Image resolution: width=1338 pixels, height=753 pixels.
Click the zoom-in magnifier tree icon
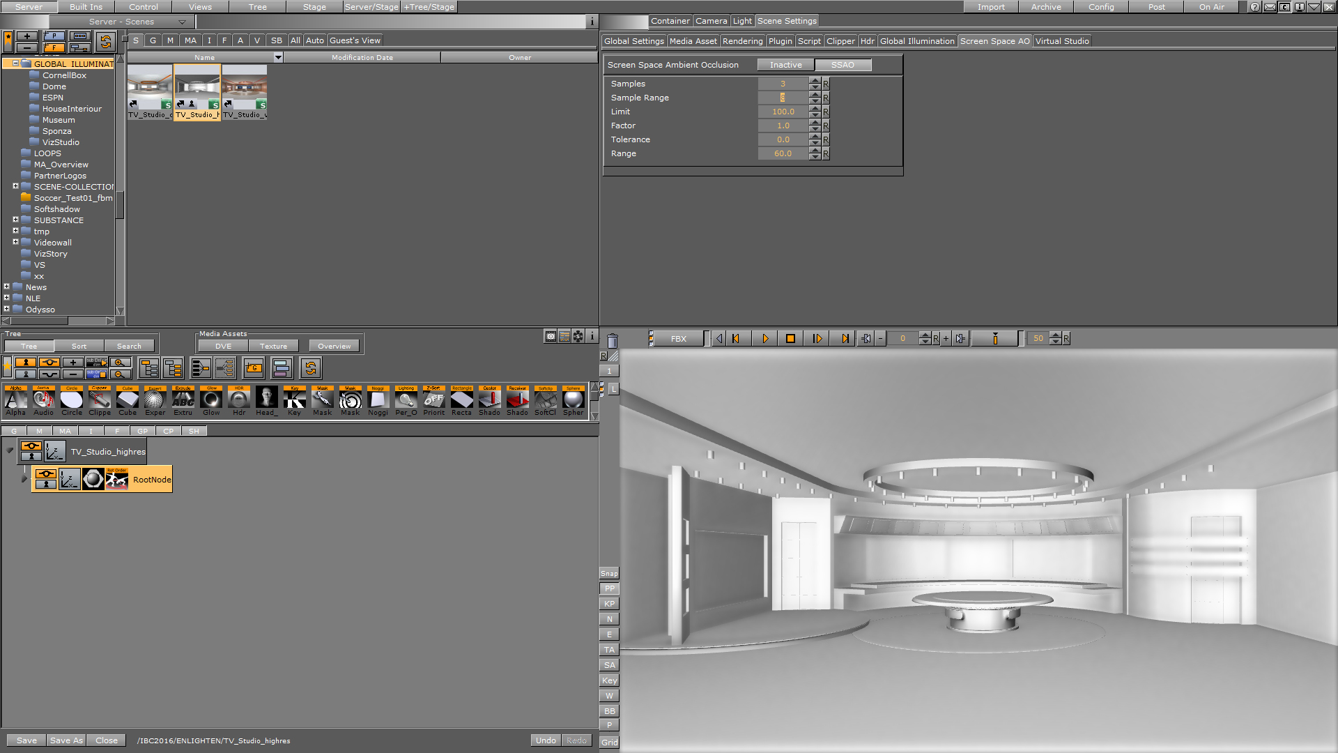(121, 363)
